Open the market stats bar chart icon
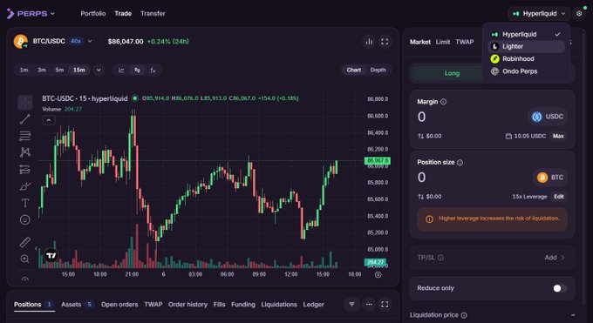The width and height of the screenshot is (593, 323). coord(369,42)
